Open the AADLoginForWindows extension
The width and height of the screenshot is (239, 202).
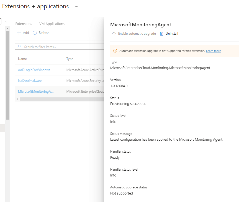[x=34, y=70]
